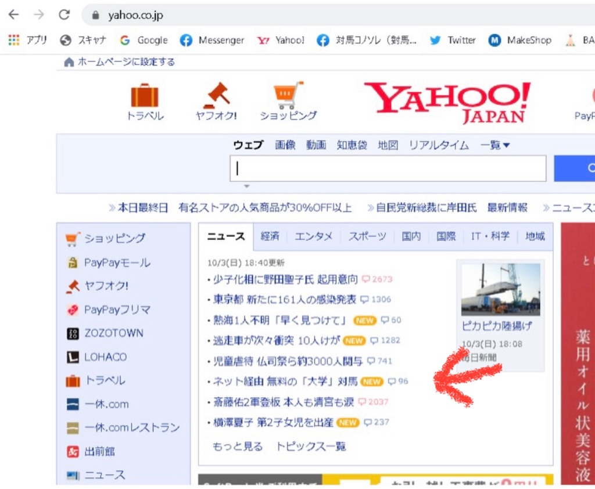Switch to the IT・科学 news tab

click(x=490, y=236)
